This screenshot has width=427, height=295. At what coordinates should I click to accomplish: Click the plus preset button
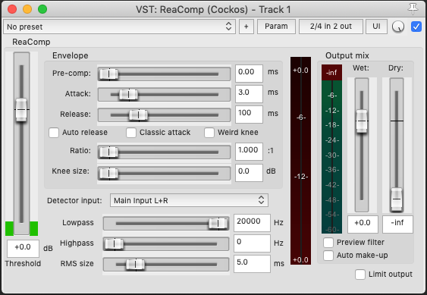246,27
